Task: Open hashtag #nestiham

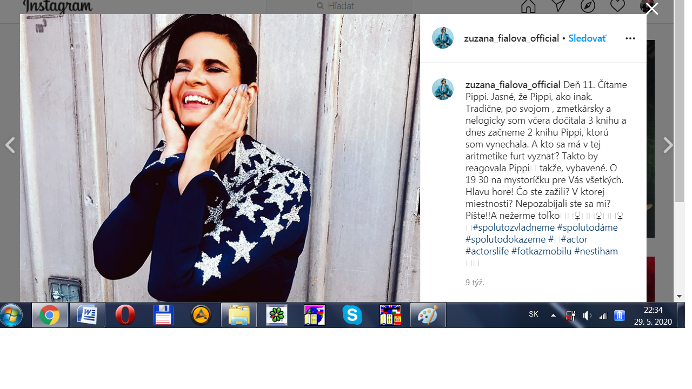Action: tap(596, 251)
